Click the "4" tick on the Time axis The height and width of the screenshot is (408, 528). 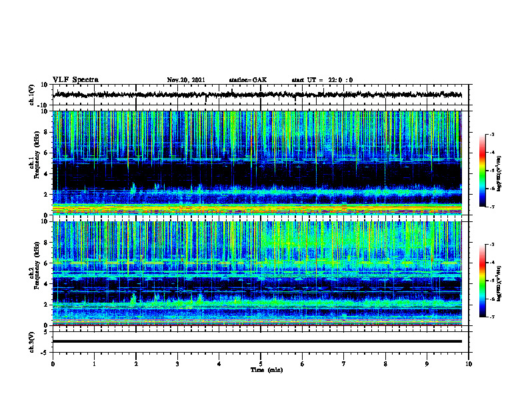[219, 364]
